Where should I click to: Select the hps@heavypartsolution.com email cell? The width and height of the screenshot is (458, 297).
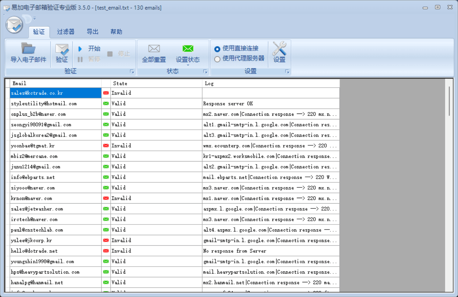[x=56, y=272]
